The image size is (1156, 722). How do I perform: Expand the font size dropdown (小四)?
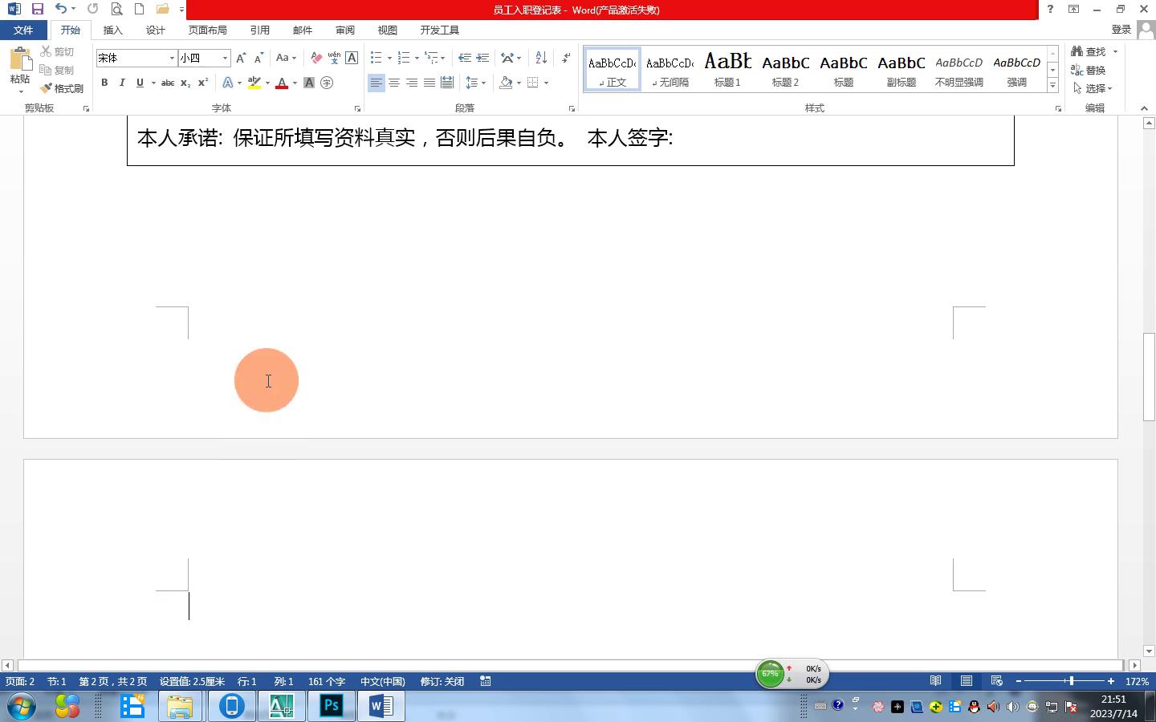pos(225,58)
